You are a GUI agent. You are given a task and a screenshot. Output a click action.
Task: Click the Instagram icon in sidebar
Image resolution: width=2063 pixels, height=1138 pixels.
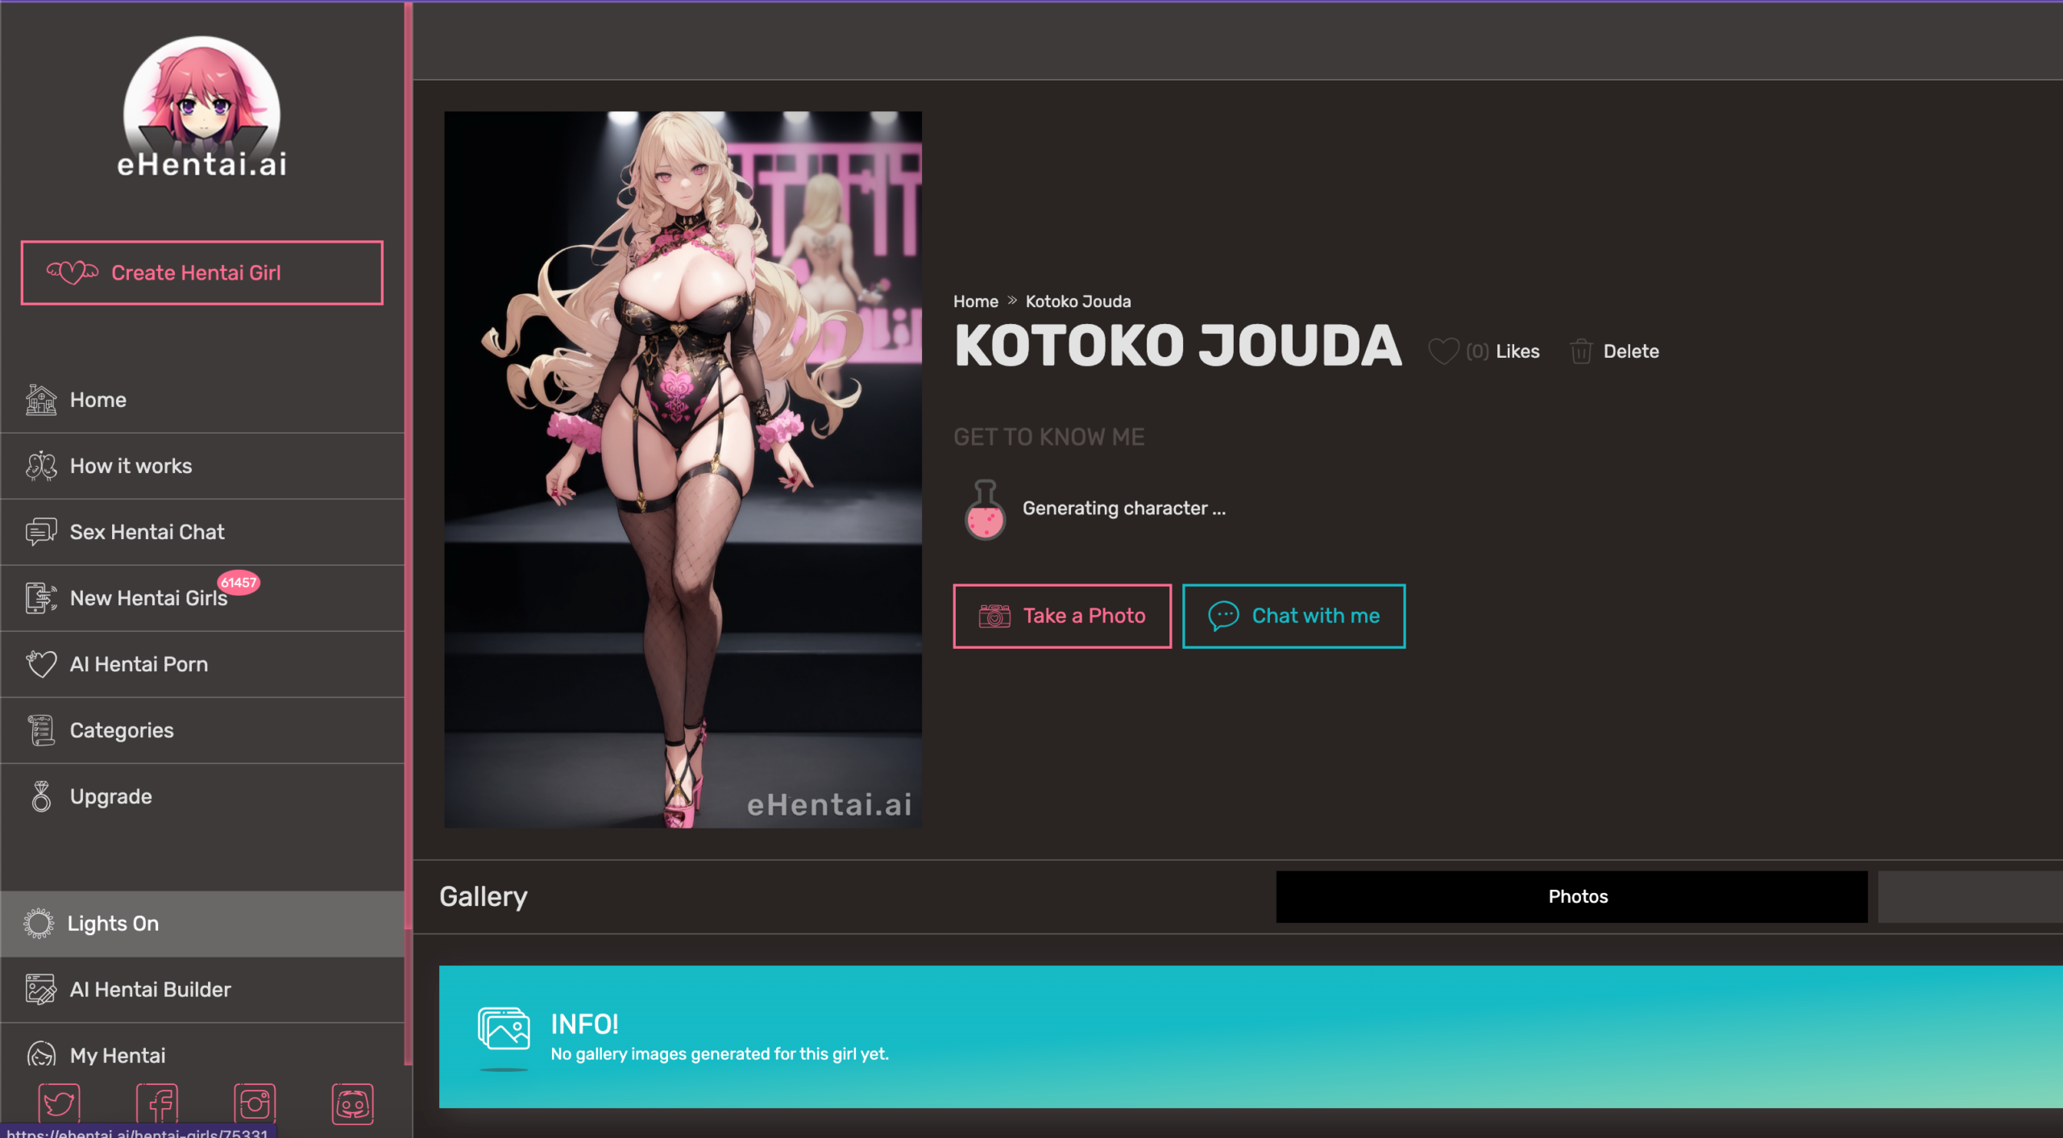point(255,1103)
